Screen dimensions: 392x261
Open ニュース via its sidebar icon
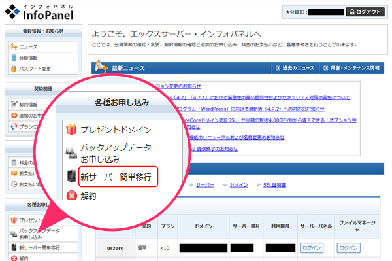click(14, 46)
